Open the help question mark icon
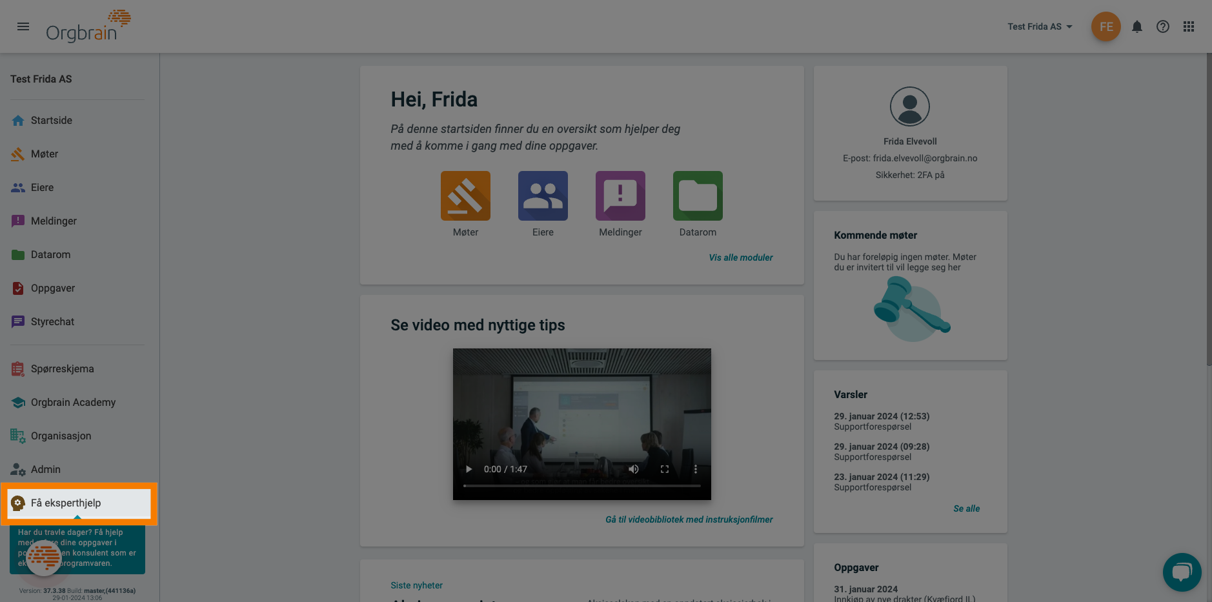This screenshot has height=602, width=1212. [x=1162, y=26]
